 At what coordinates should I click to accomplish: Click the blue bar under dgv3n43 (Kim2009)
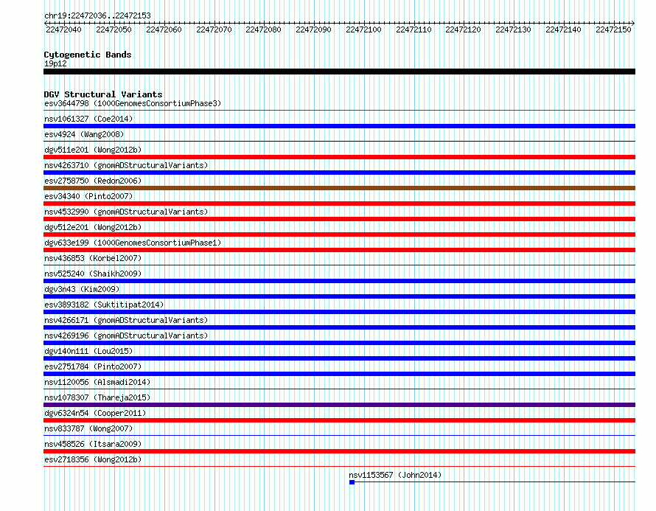click(339, 296)
